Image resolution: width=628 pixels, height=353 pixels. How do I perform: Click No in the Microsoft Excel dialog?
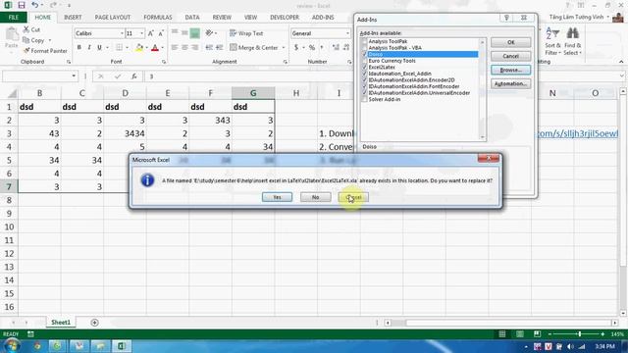click(316, 197)
